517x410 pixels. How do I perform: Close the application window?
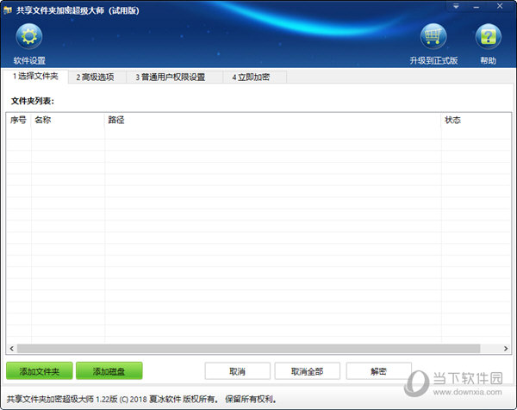pyautogui.click(x=500, y=6)
